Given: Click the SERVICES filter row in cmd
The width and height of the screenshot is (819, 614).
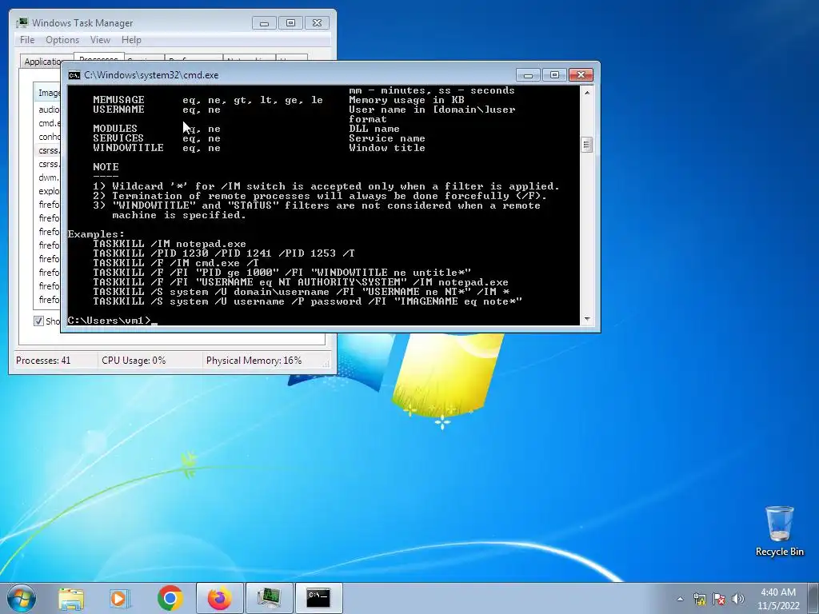Looking at the screenshot, I should pos(259,138).
